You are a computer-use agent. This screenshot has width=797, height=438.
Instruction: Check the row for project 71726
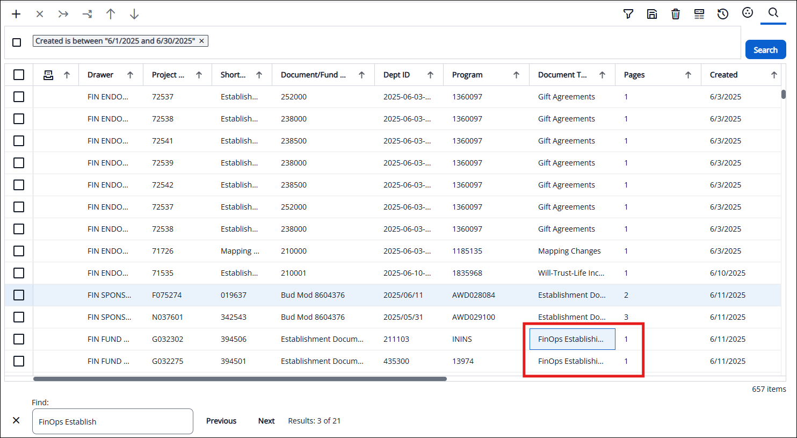point(19,251)
